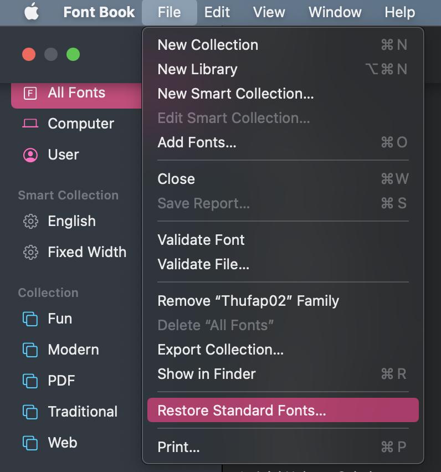Open the View menu
The width and height of the screenshot is (441, 472).
269,12
